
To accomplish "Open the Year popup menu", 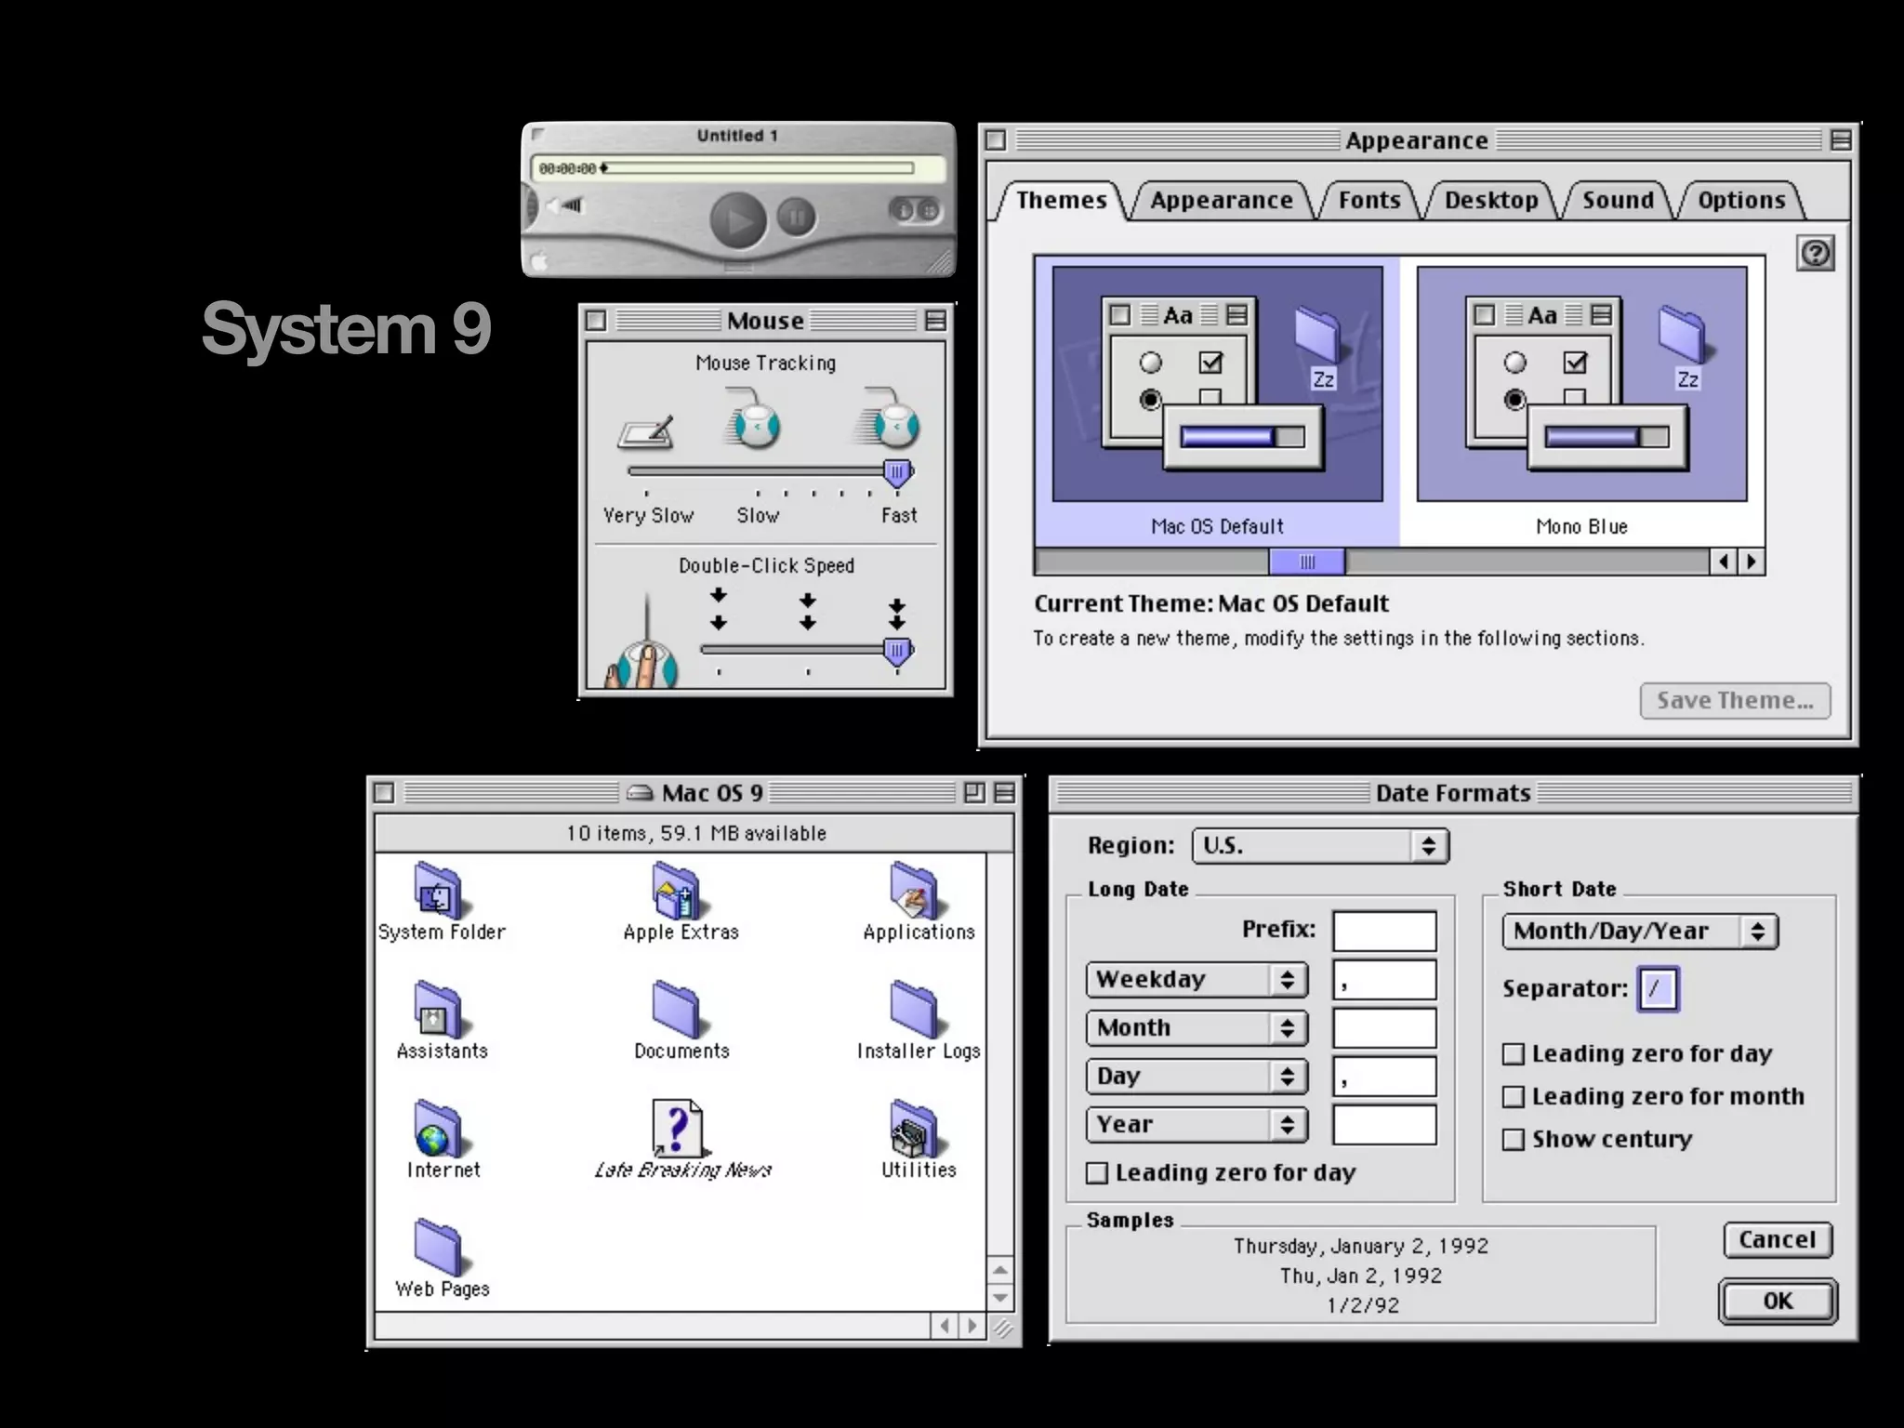I will pyautogui.click(x=1197, y=1125).
